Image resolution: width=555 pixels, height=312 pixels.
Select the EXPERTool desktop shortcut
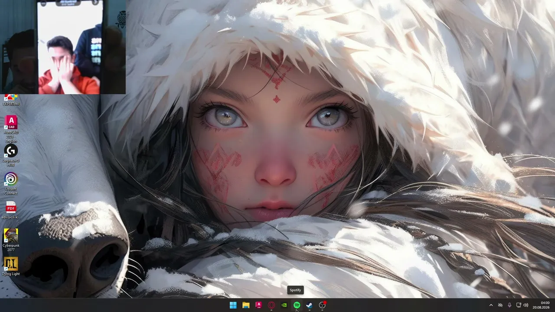[x=11, y=101]
